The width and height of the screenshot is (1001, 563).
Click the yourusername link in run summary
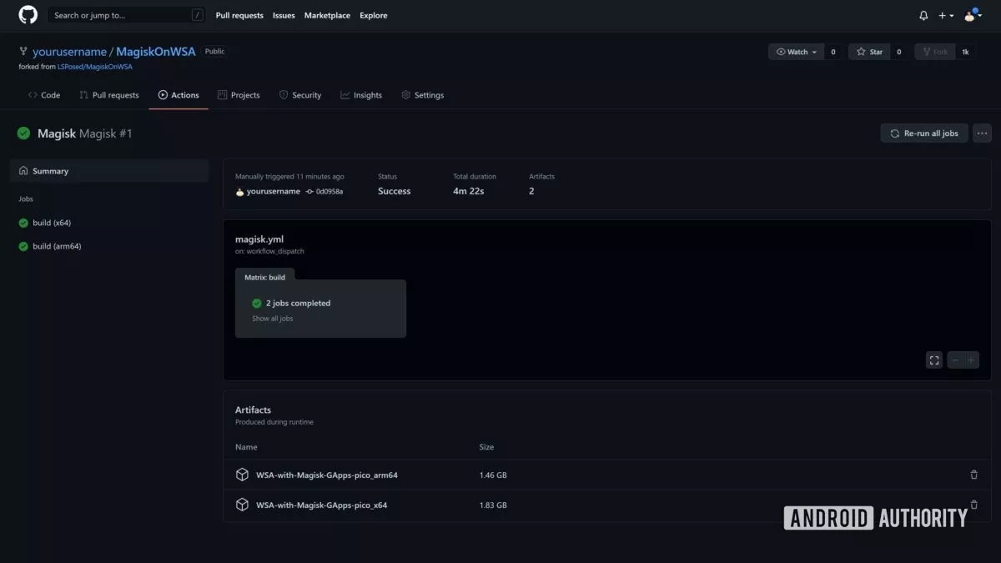pyautogui.click(x=274, y=191)
